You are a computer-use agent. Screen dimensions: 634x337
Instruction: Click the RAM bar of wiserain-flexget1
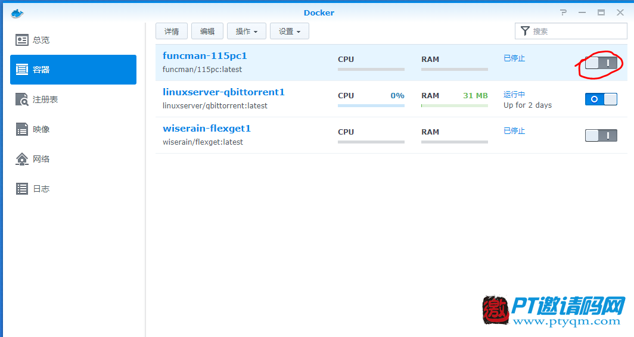tap(455, 142)
